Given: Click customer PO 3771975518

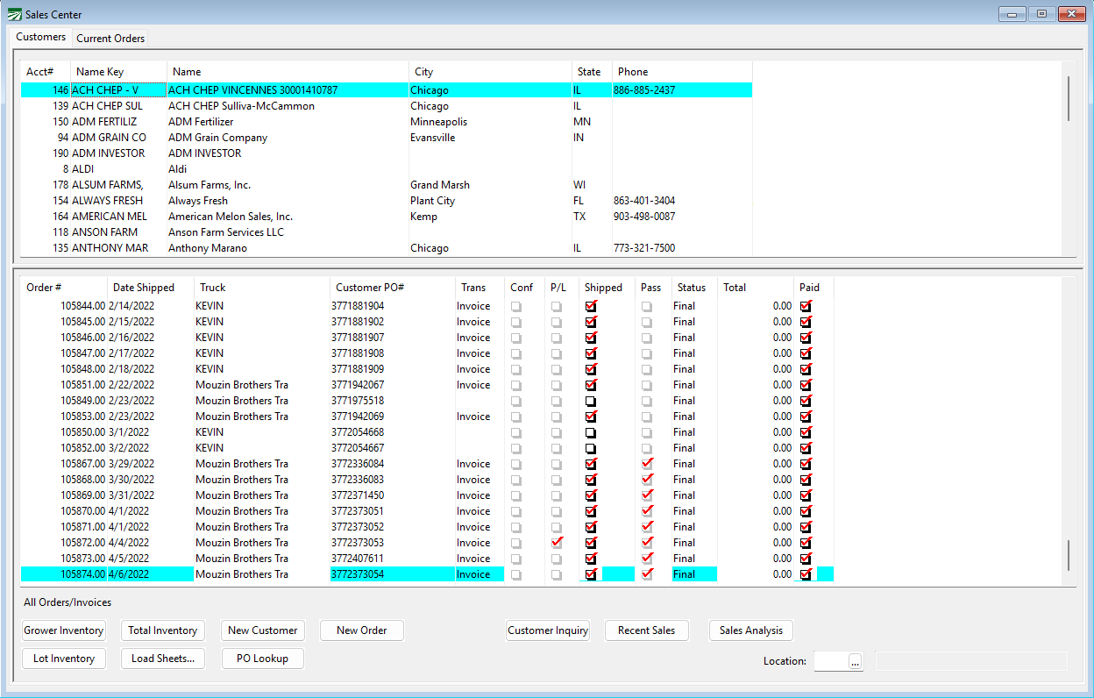Looking at the screenshot, I should (x=358, y=401).
